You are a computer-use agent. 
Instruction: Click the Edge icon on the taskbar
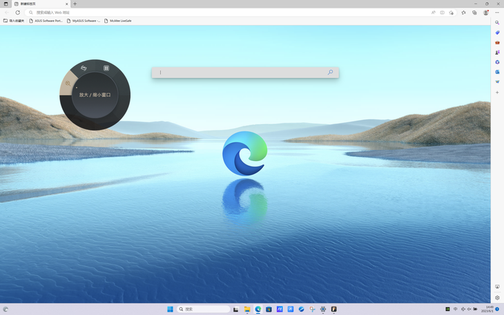258,309
